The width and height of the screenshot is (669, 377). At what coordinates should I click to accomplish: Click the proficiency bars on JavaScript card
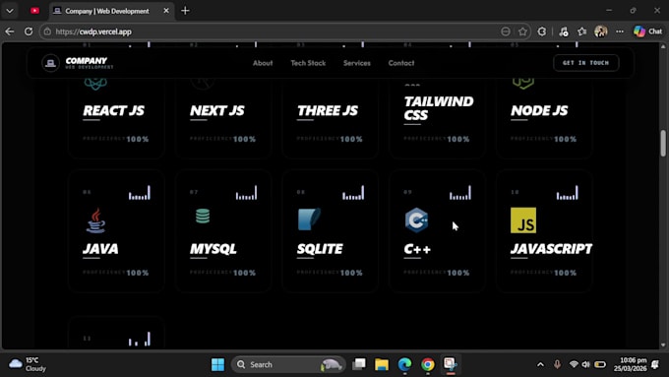pos(568,193)
